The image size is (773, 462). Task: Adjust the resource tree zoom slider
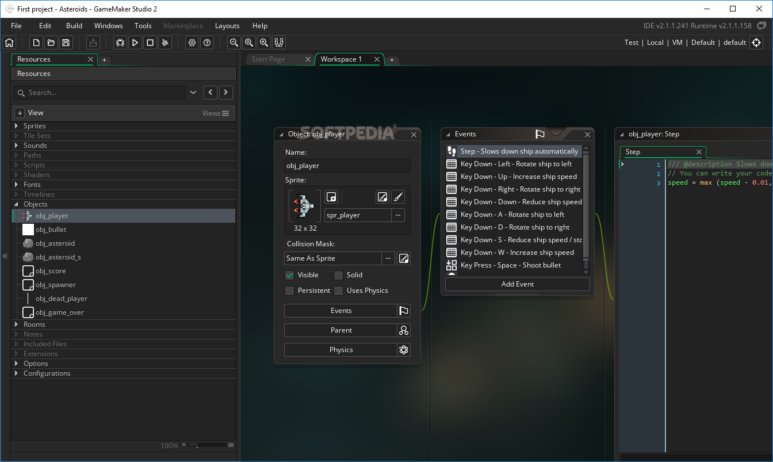[206, 445]
